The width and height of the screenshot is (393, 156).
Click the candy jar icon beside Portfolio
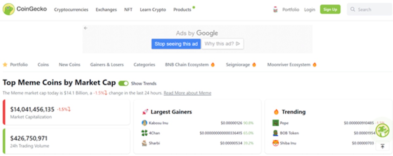(x=275, y=10)
